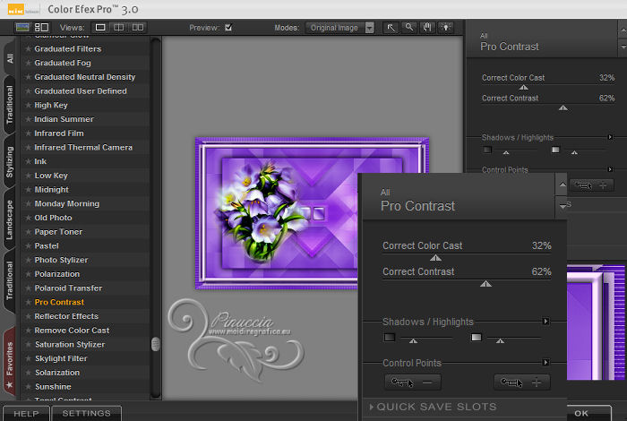Open the upper Traditional category tab

click(x=10, y=105)
